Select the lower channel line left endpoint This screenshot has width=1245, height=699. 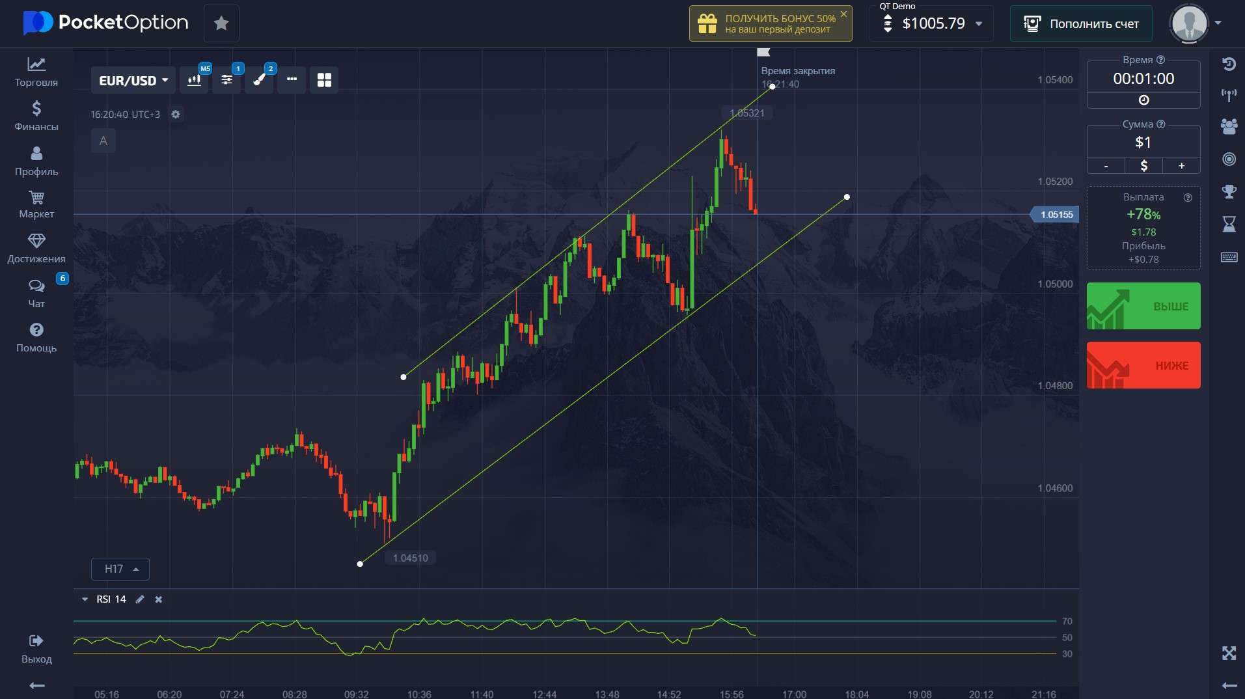[360, 564]
